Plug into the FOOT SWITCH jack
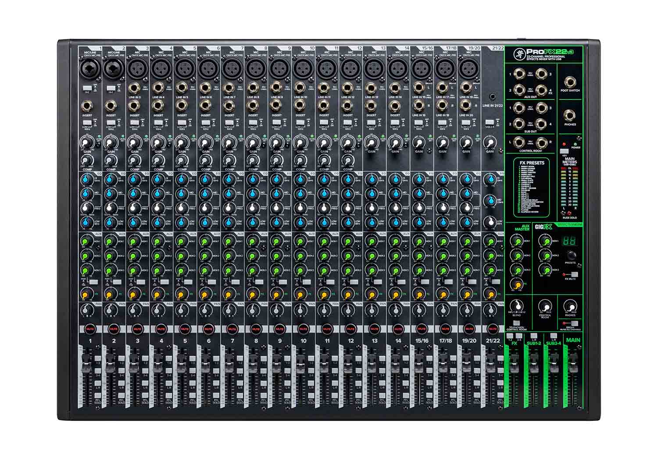This screenshot has width=658, height=459. pyautogui.click(x=571, y=82)
